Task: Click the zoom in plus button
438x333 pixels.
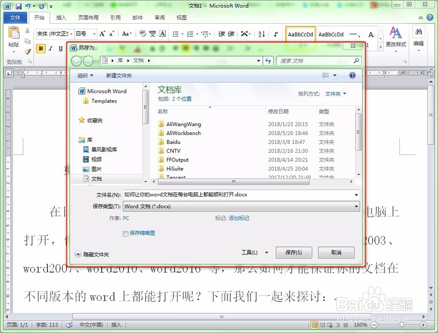Action: pyautogui.click(x=423, y=325)
